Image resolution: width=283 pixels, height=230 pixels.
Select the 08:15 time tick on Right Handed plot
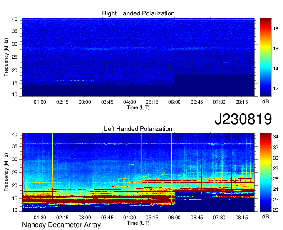point(241,102)
